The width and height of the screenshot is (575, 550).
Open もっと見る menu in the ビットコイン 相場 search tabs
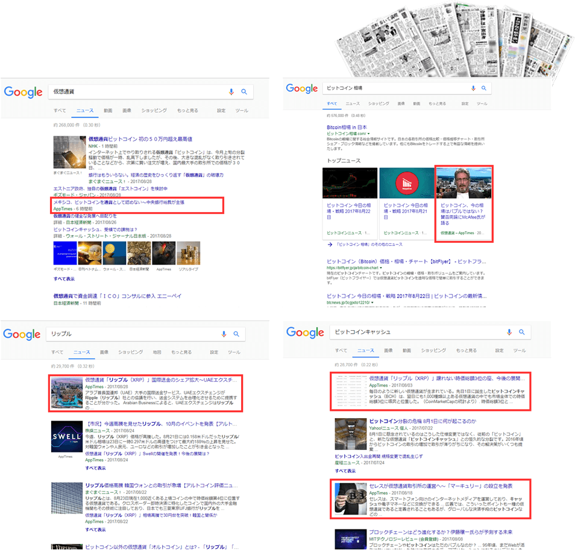438,104
